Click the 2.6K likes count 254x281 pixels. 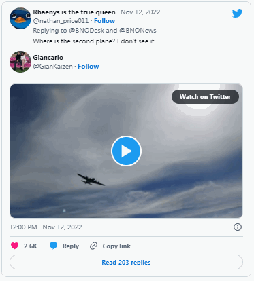[x=31, y=246]
